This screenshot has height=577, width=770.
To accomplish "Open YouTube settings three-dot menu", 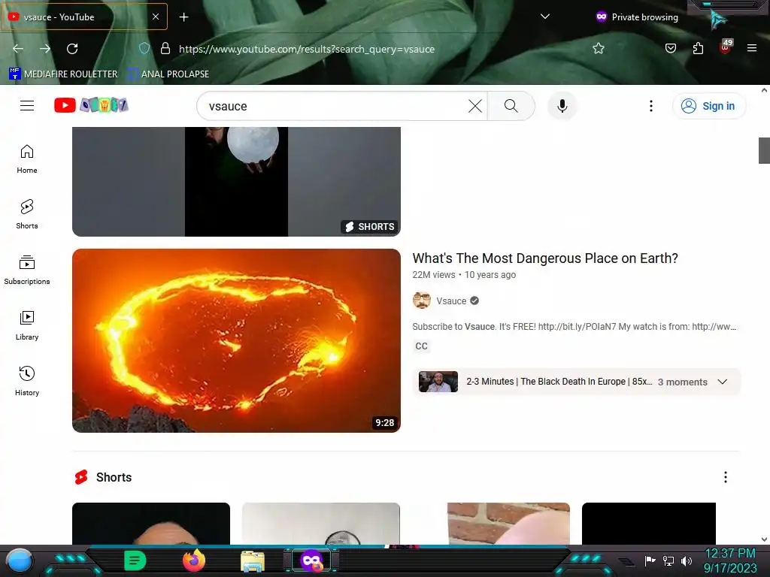I will coord(650,106).
